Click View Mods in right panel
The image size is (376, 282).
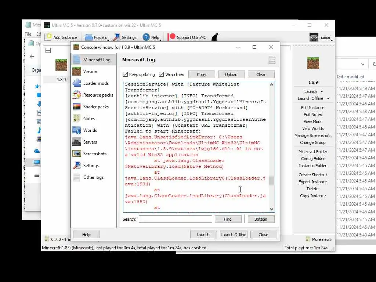click(x=313, y=122)
